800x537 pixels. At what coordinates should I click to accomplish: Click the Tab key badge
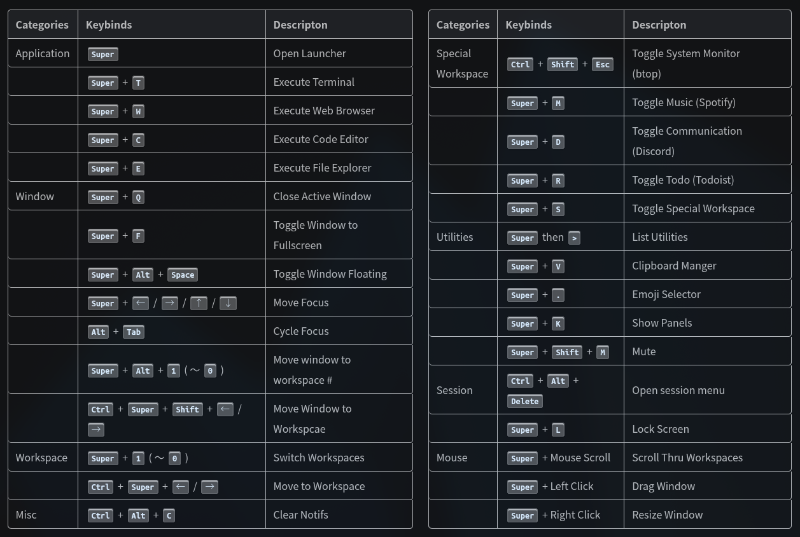point(134,332)
